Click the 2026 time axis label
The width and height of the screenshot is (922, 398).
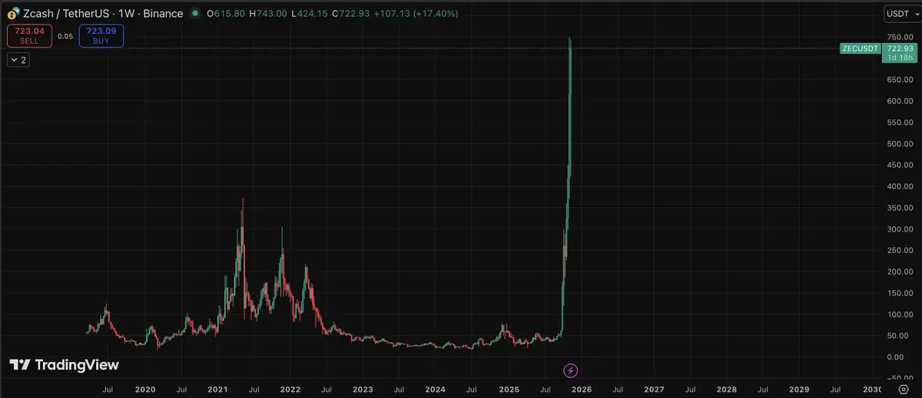[x=582, y=390]
